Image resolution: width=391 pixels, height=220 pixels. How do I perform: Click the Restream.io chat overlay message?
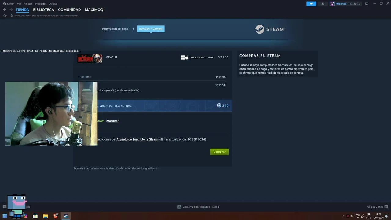click(x=41, y=51)
